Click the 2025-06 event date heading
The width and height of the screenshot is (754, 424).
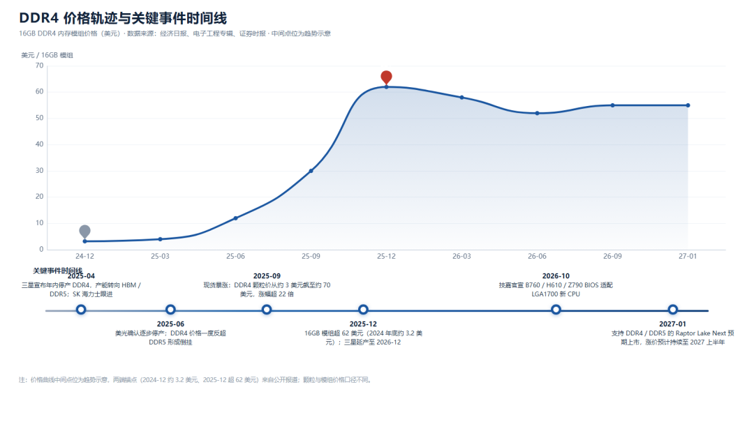click(170, 324)
